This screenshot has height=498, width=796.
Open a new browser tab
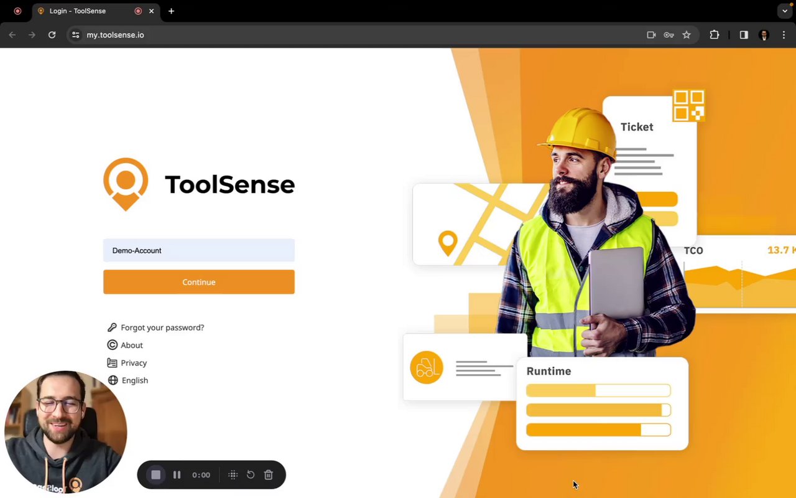click(x=171, y=11)
